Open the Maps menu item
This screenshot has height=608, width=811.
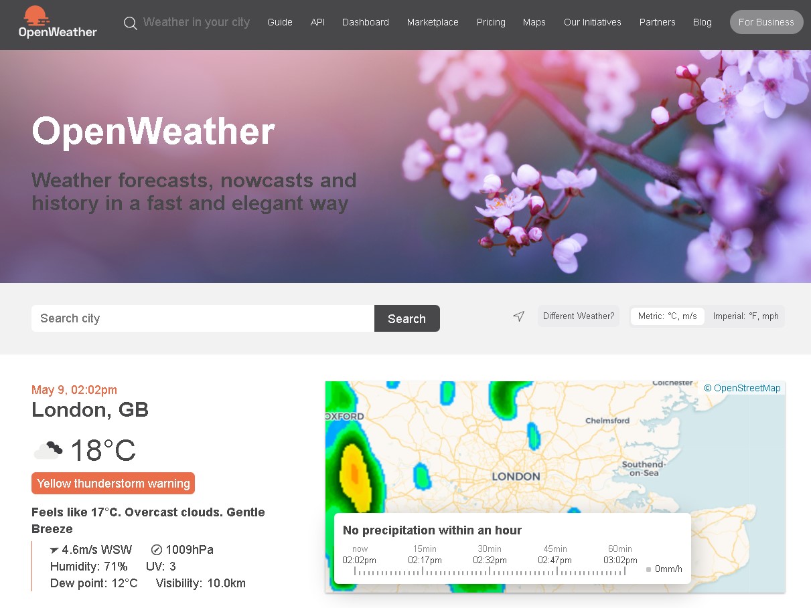click(534, 22)
